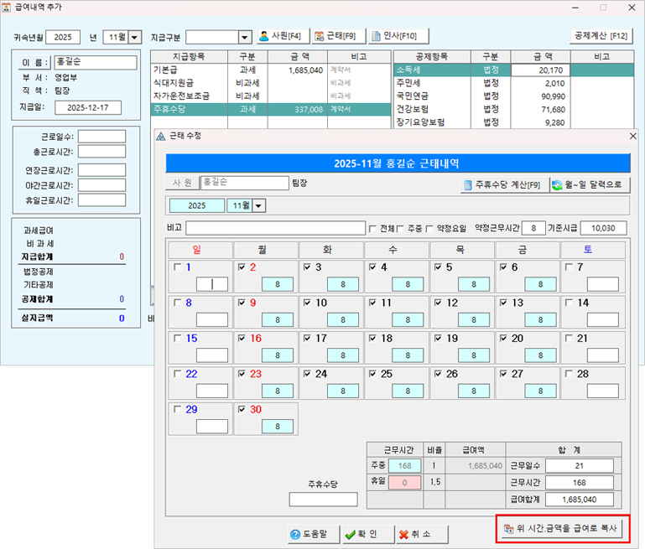Select the 기본급 row
The height and width of the screenshot is (549, 645).
pyautogui.click(x=271, y=70)
